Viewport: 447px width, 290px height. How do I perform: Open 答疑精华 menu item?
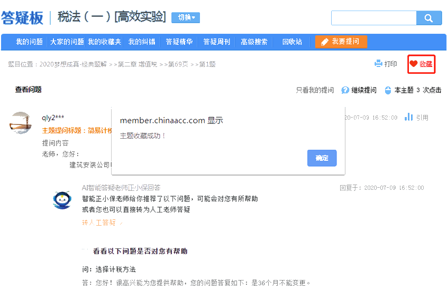[x=179, y=42]
